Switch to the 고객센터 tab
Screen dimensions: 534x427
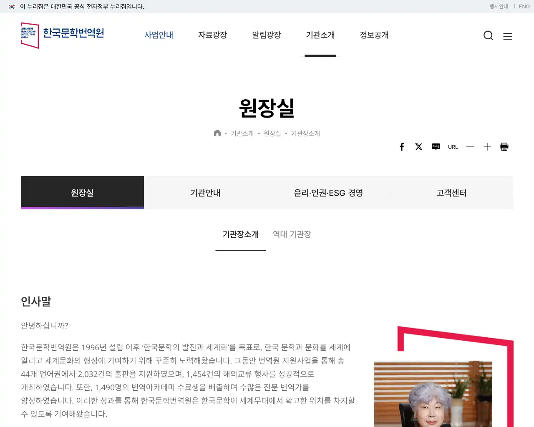pos(451,193)
